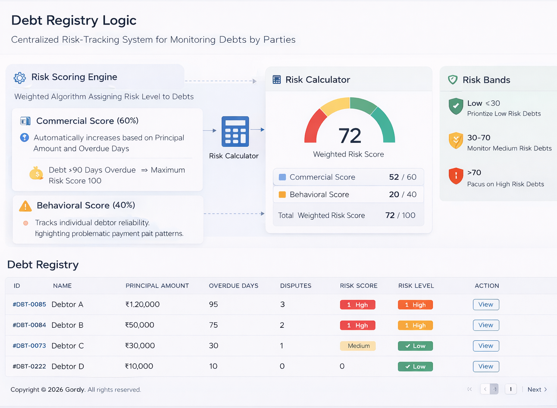The image size is (557, 408).
Task: Open the ID column header
Action: [x=17, y=286]
